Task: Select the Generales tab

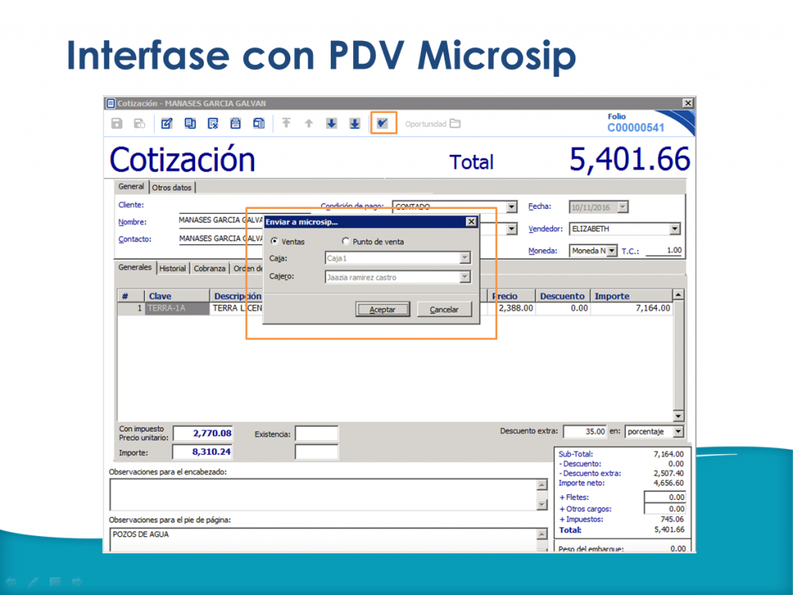Action: coord(135,267)
